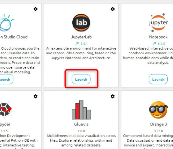The image size is (173, 149).
Task: Click the update arrow beside Notebook 6.4.5
Action: pos(154,44)
